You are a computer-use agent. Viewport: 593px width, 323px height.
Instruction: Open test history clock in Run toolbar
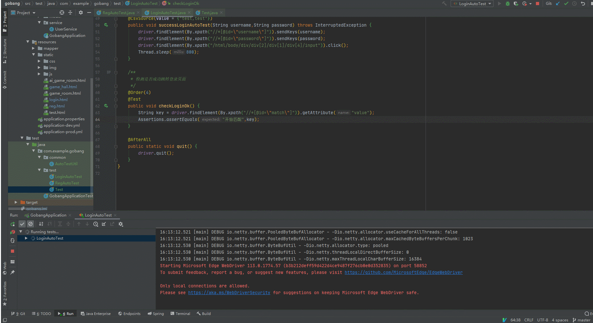[x=96, y=224]
